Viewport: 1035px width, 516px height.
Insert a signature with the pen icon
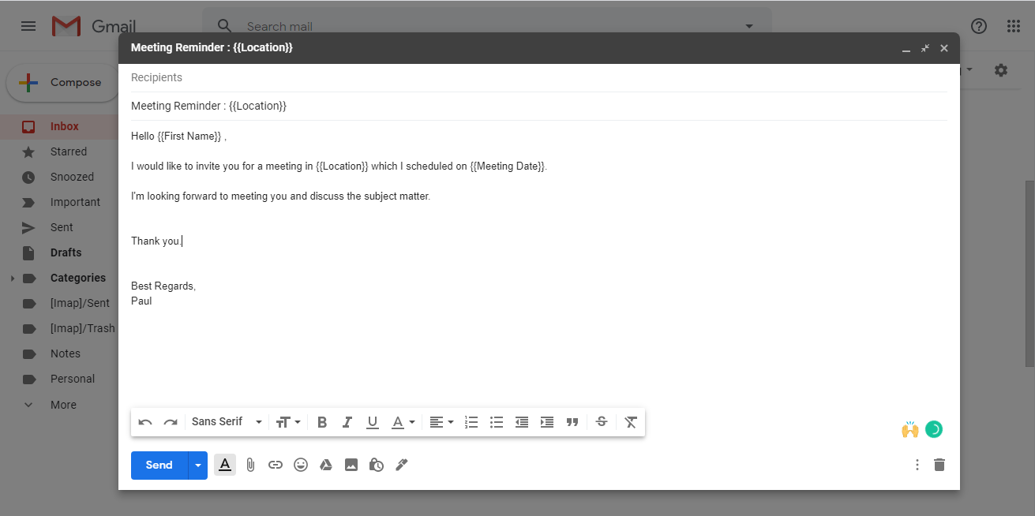tap(402, 466)
